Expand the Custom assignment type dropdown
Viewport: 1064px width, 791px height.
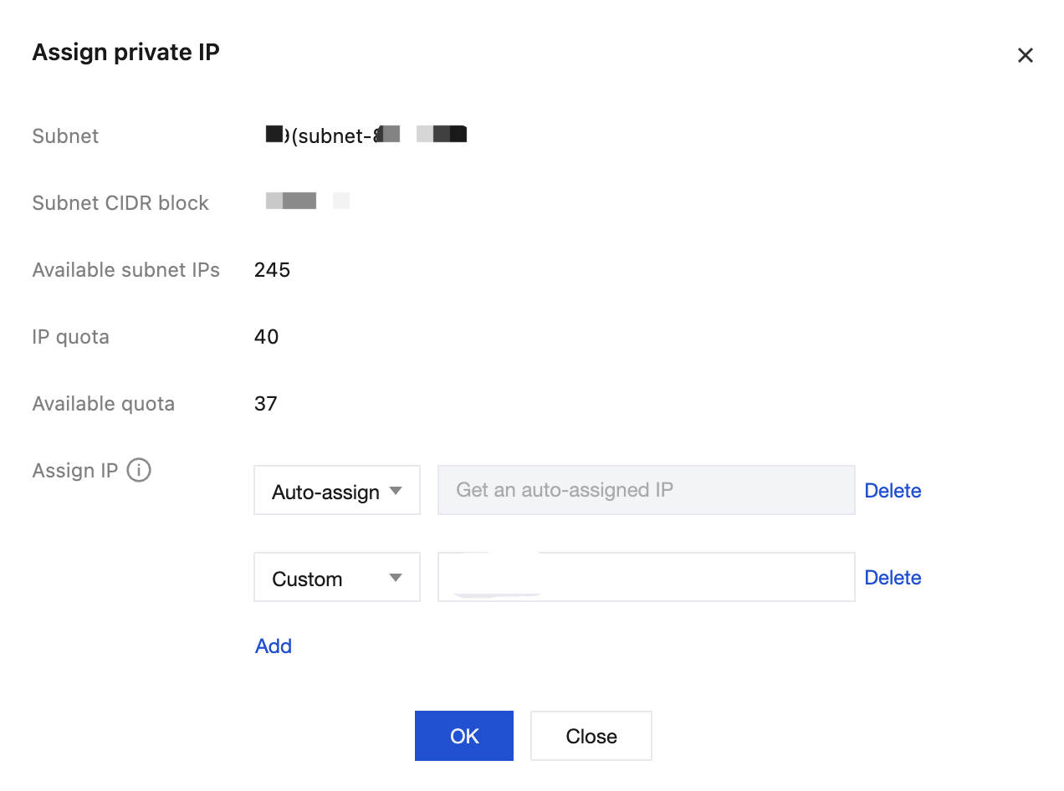[337, 577]
